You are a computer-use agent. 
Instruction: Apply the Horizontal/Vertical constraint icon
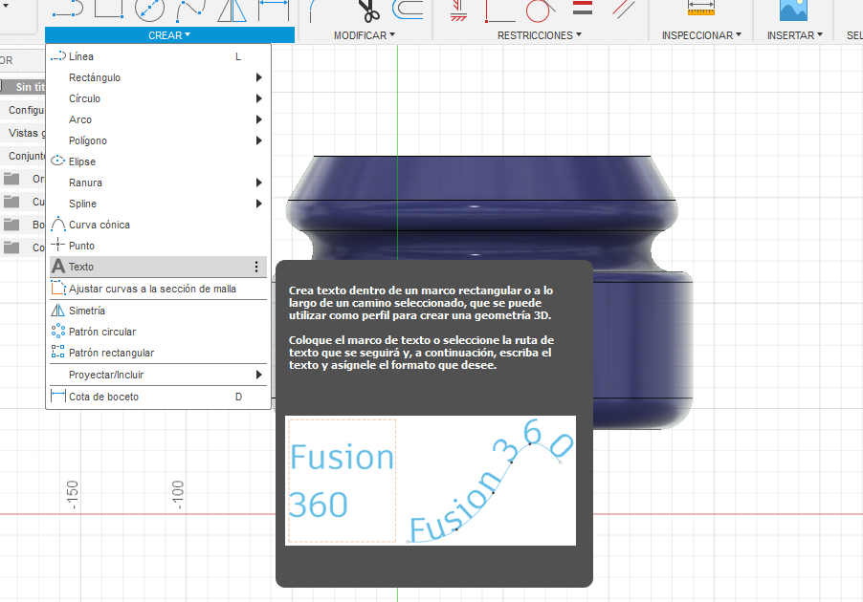point(499,11)
